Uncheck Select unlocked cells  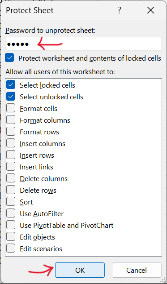point(11,97)
